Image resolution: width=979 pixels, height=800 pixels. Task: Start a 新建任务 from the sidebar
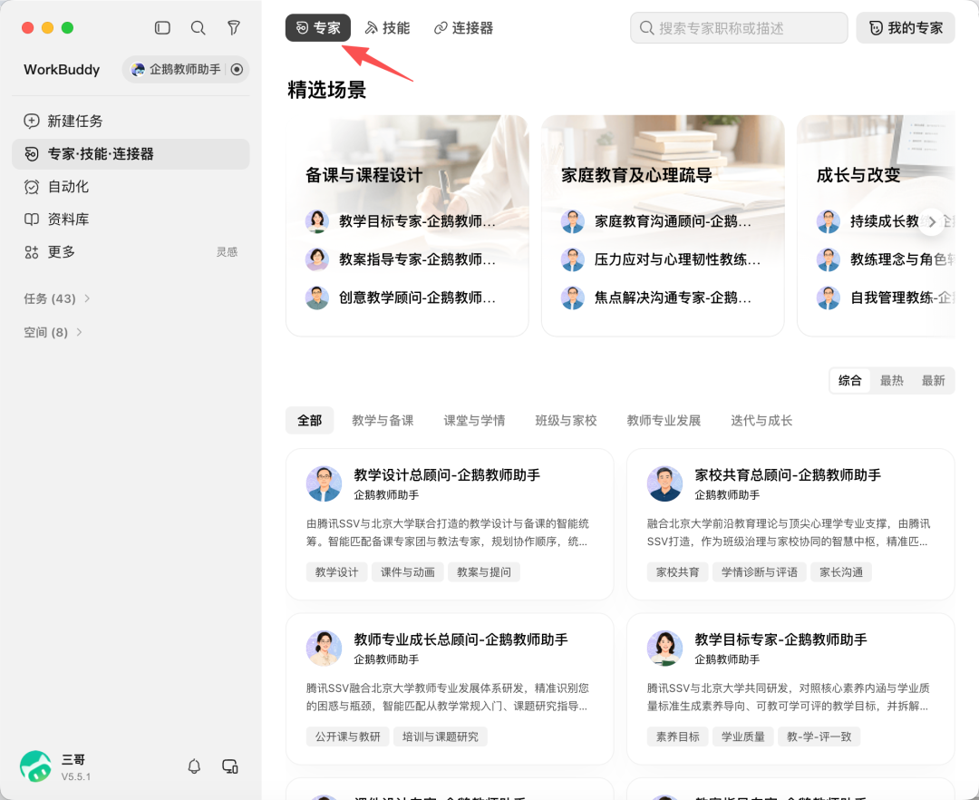(x=131, y=122)
